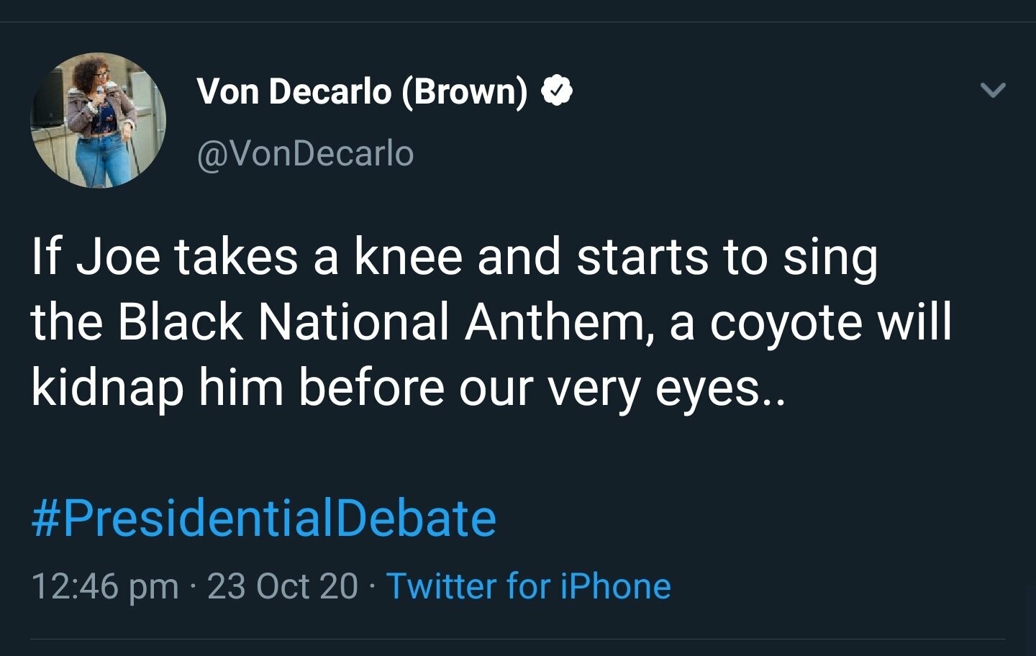Click the 23 Oct 20 date
This screenshot has width=1036, height=656.
pyautogui.click(x=282, y=586)
